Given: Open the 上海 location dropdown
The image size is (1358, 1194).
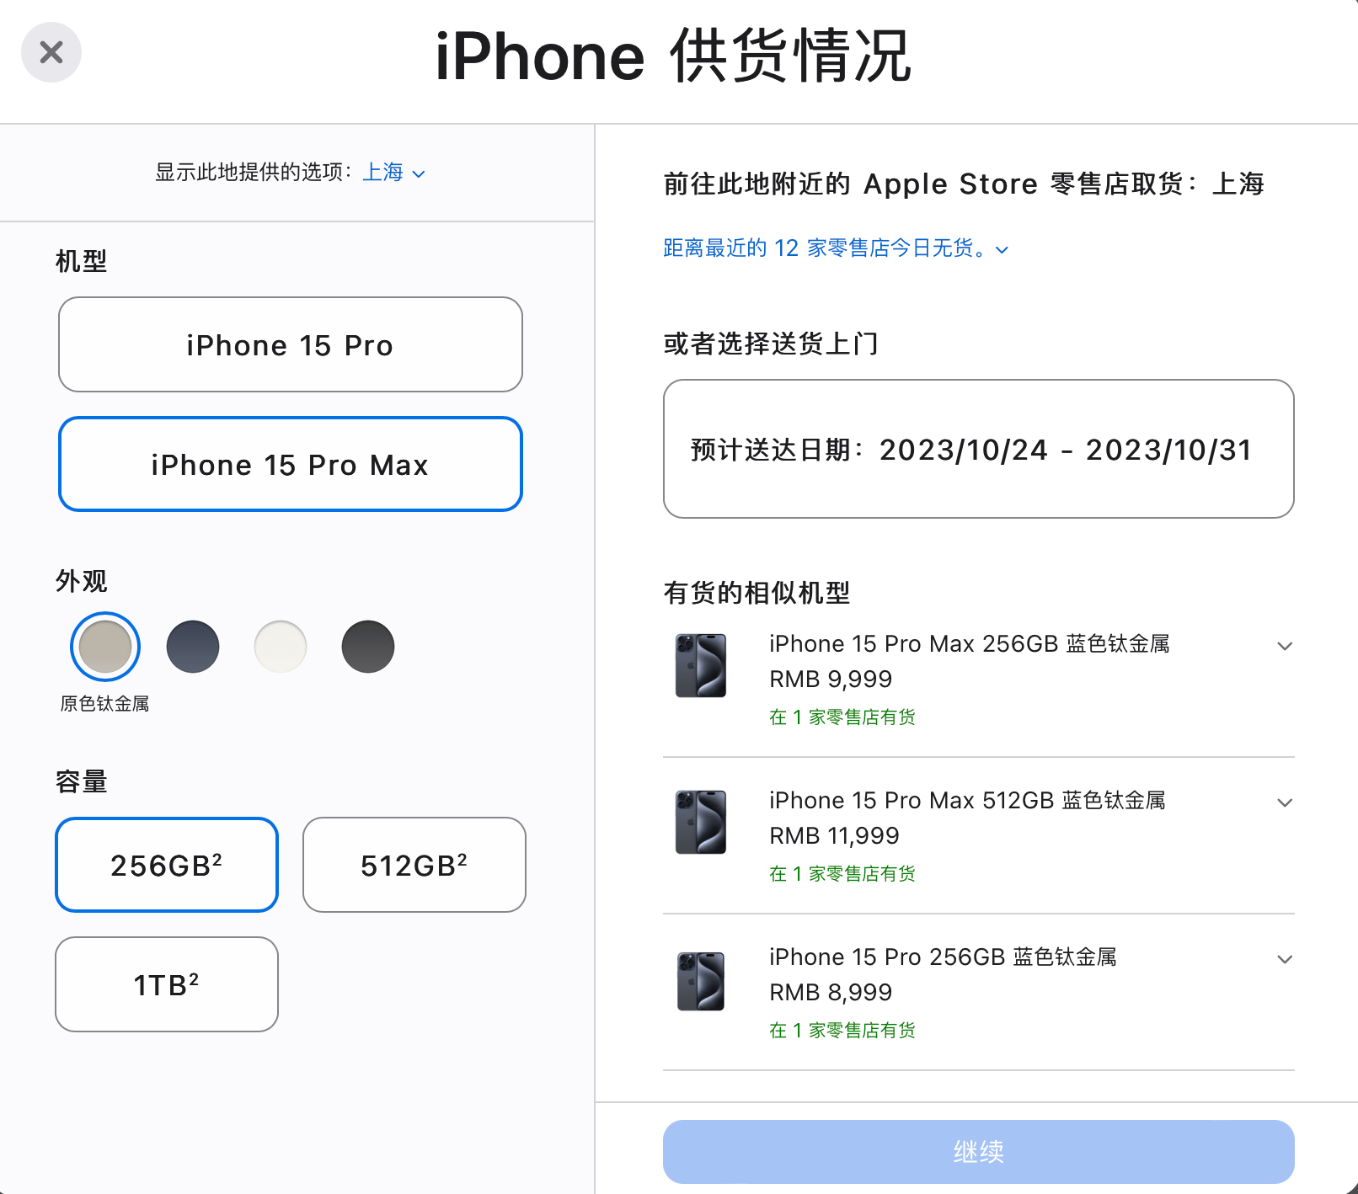Looking at the screenshot, I should pyautogui.click(x=394, y=173).
